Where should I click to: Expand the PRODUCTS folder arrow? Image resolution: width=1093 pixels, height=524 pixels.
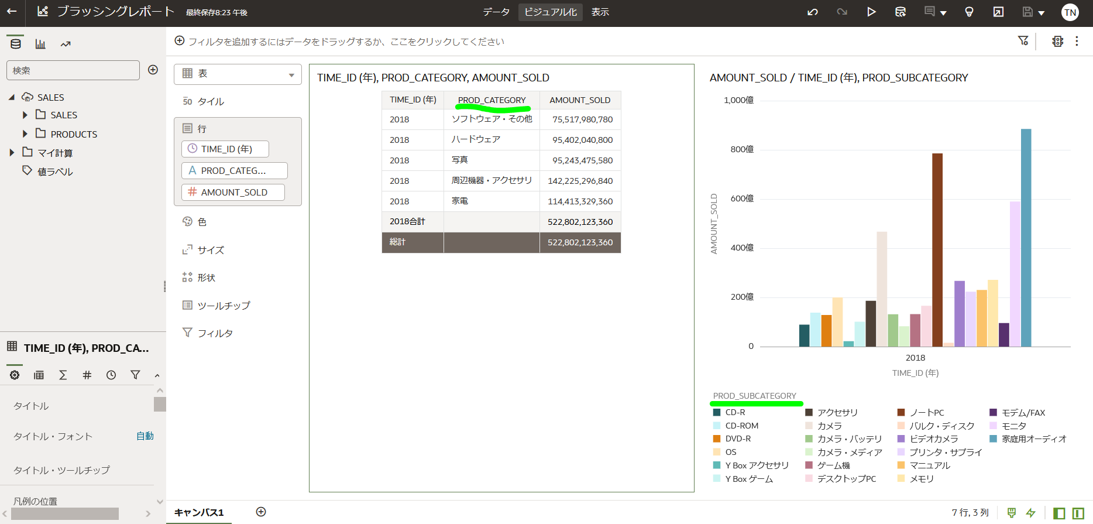pyautogui.click(x=25, y=134)
